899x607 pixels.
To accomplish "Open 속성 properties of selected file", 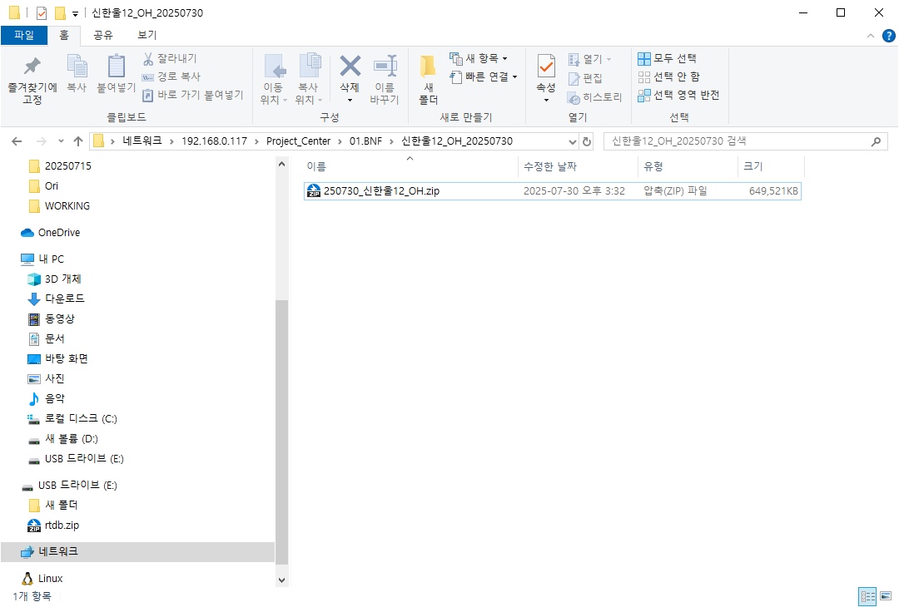I will pos(545,67).
